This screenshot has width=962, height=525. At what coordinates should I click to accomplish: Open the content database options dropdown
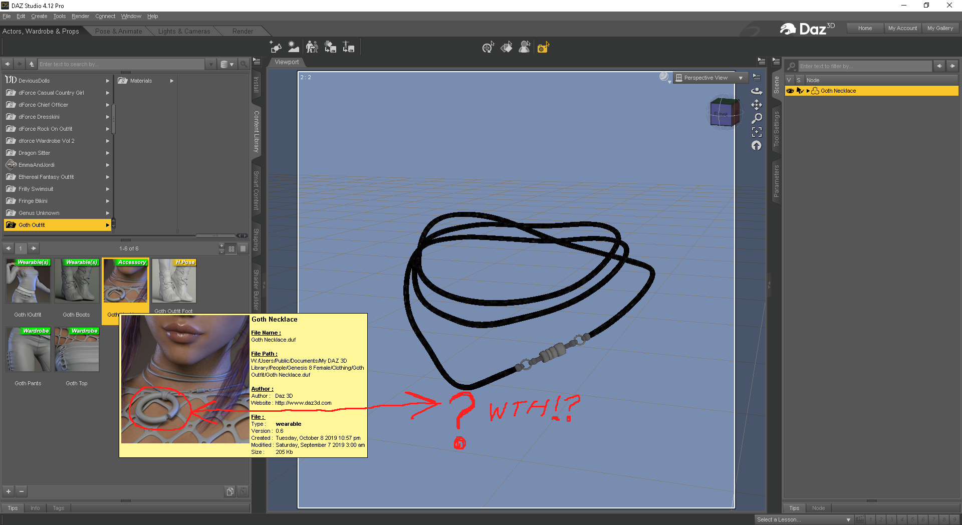click(227, 64)
